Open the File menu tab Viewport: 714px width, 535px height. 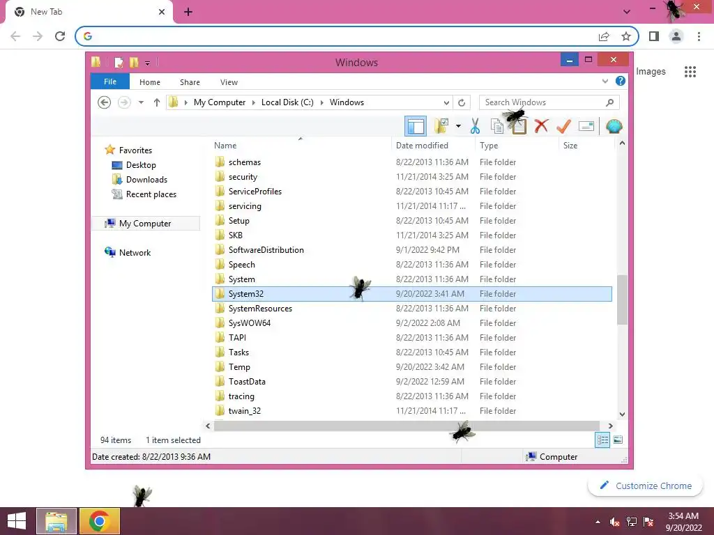[x=110, y=82]
